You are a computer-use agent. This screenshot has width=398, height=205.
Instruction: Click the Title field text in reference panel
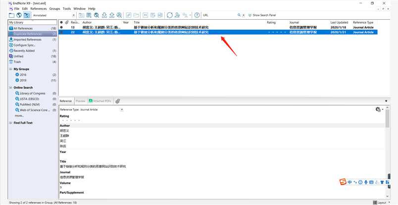coord(93,167)
